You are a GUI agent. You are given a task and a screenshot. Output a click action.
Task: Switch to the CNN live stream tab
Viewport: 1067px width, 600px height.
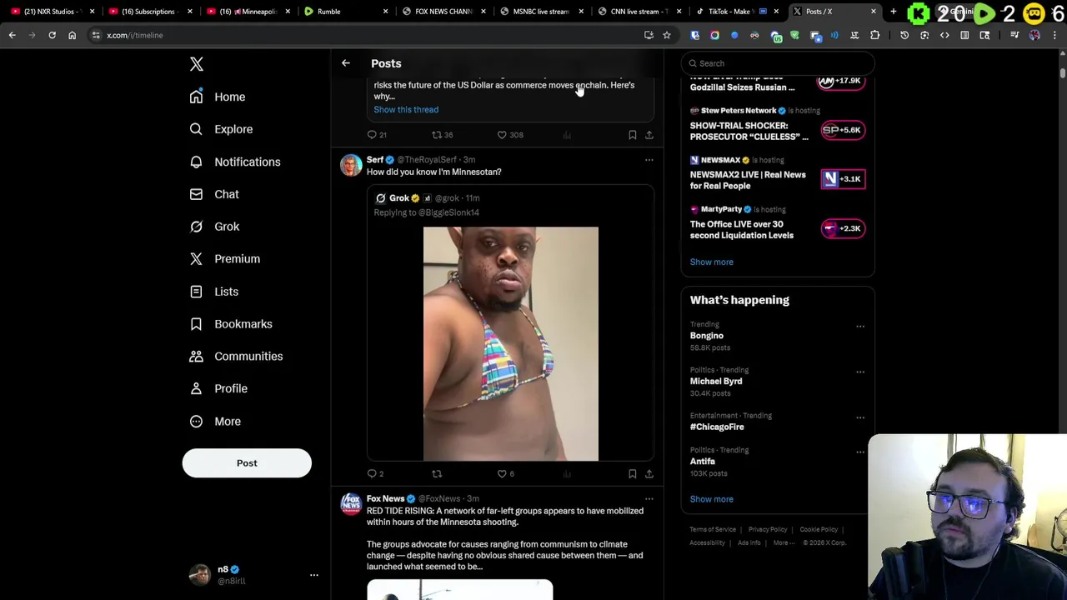(x=638, y=12)
